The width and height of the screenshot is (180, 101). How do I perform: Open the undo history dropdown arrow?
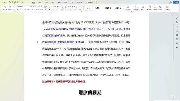(22, 2)
